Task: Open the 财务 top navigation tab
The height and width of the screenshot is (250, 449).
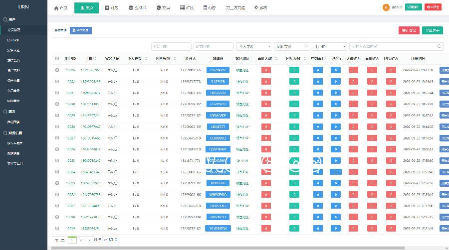Action: click(111, 7)
